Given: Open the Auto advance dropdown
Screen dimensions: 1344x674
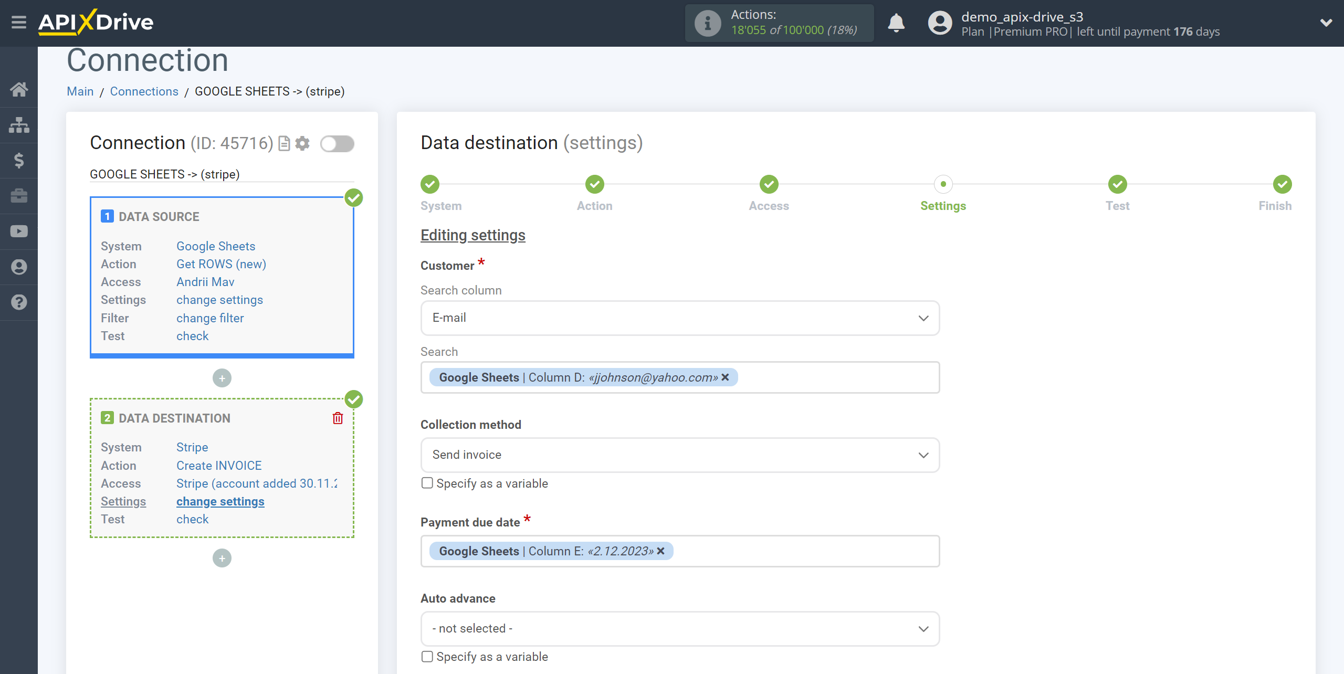Looking at the screenshot, I should tap(680, 629).
